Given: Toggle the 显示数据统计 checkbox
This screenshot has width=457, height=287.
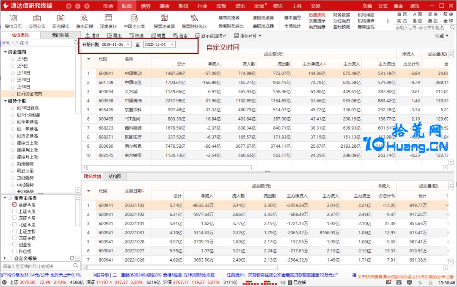Looking at the screenshot, I should pyautogui.click(x=198, y=36).
